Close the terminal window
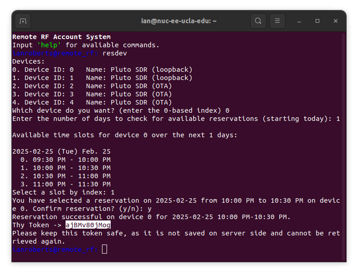Image resolution: width=358 pixels, height=275 pixels. point(336,21)
